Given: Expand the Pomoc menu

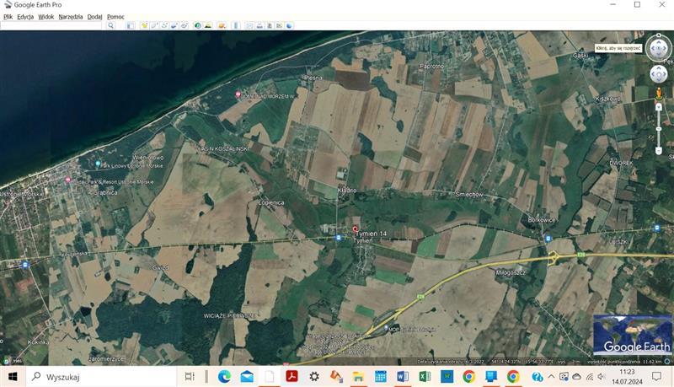Looking at the screenshot, I should point(115,17).
